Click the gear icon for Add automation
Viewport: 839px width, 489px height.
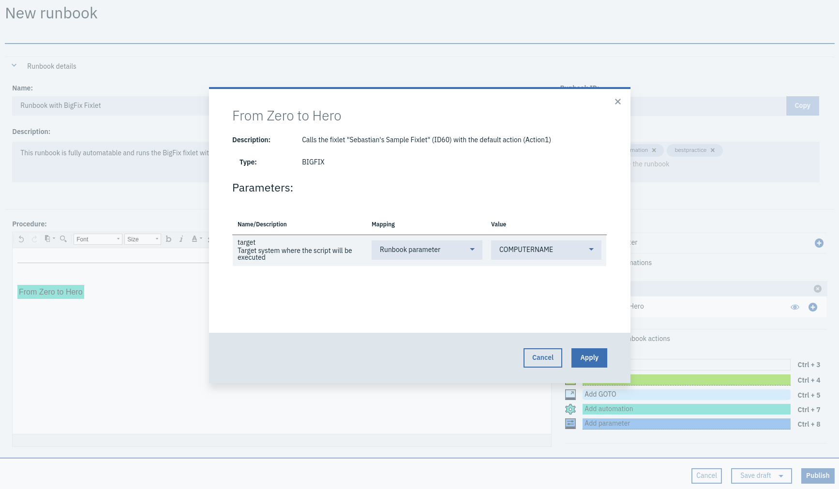pos(570,409)
